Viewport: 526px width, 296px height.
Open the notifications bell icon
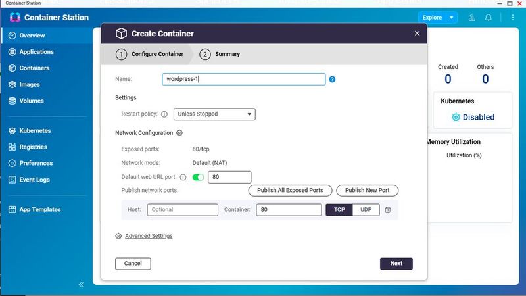point(489,18)
